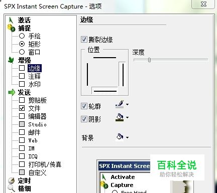Enable the 注释 checkbox

click(x=22, y=76)
